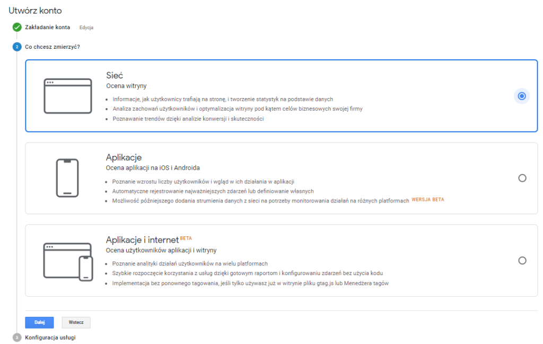
Task: Click the Co chcesz zmierzyć? step heading
Action: (52, 47)
